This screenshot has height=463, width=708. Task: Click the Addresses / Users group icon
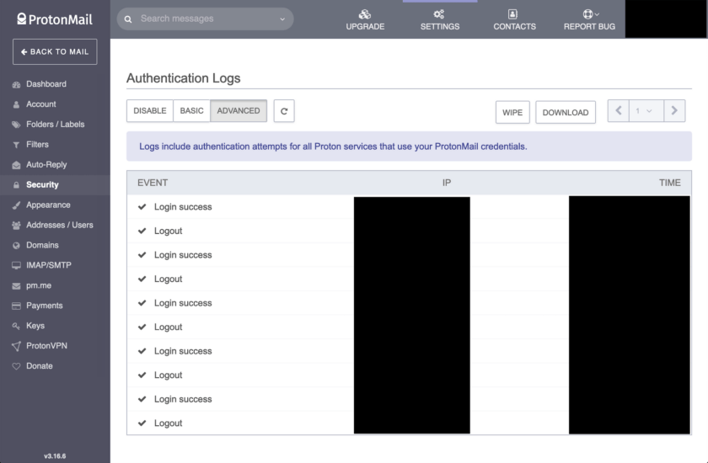point(16,226)
